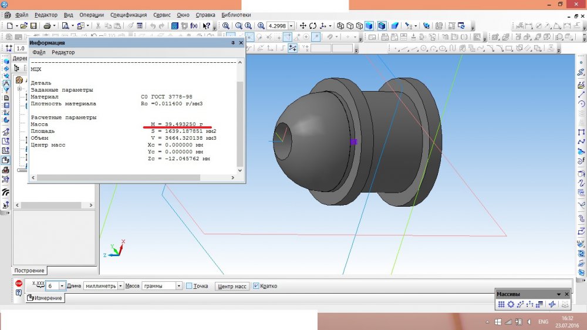Pin the Информация window with pushpin
The image size is (587, 330).
(x=233, y=43)
